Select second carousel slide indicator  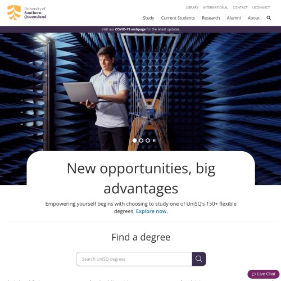point(141,140)
